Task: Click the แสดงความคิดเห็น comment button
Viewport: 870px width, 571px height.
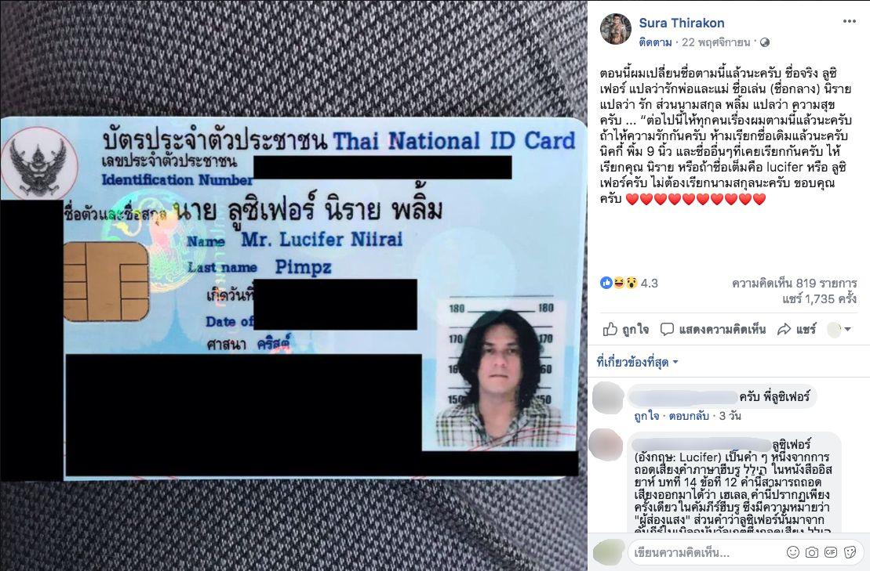Action: pyautogui.click(x=713, y=330)
